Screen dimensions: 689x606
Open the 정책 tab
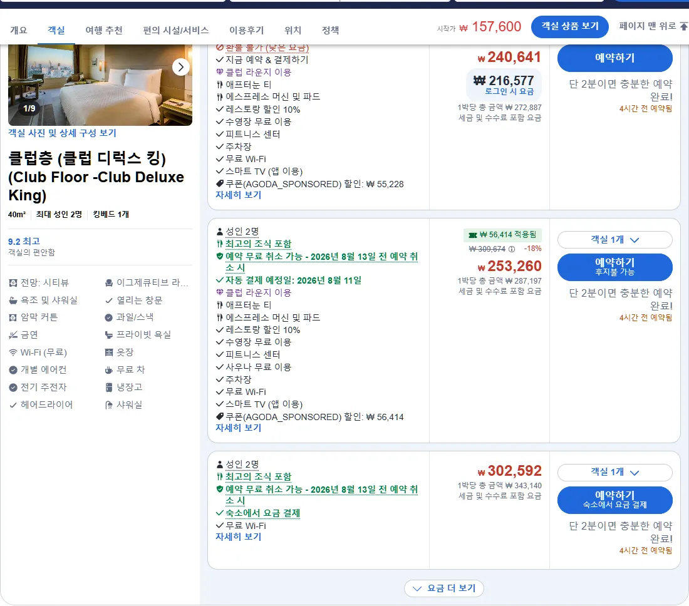(331, 30)
